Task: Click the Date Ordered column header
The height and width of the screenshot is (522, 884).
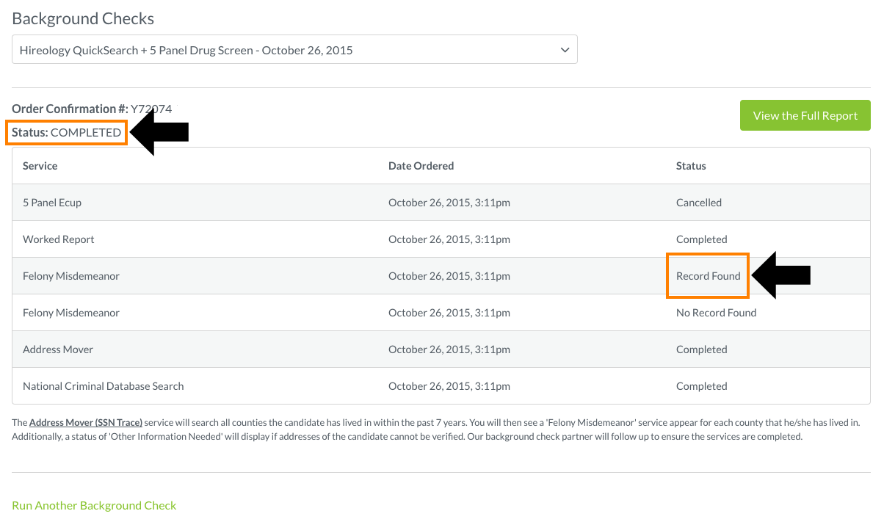Action: click(x=421, y=166)
